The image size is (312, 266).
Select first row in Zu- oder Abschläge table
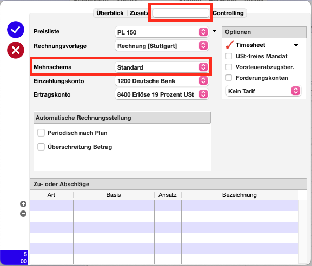pos(164,206)
